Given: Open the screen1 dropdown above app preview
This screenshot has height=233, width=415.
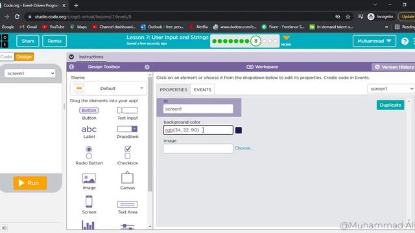Looking at the screenshot, I should [30, 73].
